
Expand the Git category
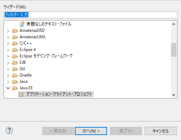(x=8, y=69)
